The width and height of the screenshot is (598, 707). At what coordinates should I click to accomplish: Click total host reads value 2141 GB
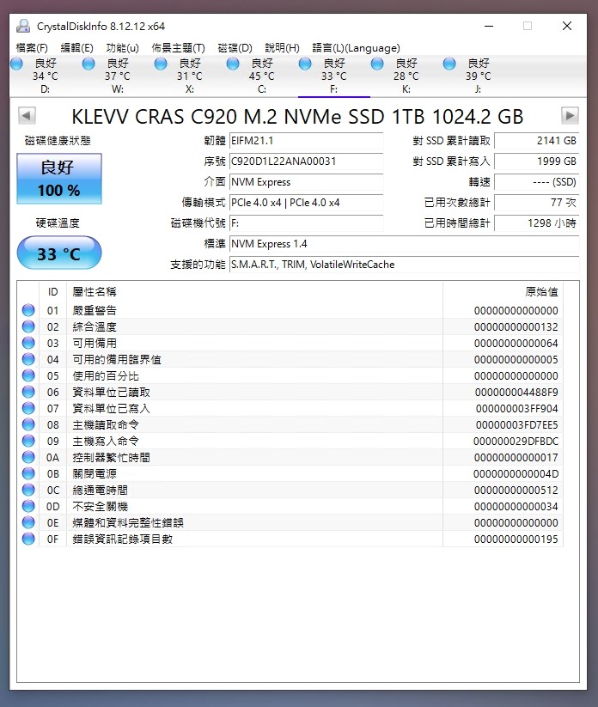click(537, 141)
